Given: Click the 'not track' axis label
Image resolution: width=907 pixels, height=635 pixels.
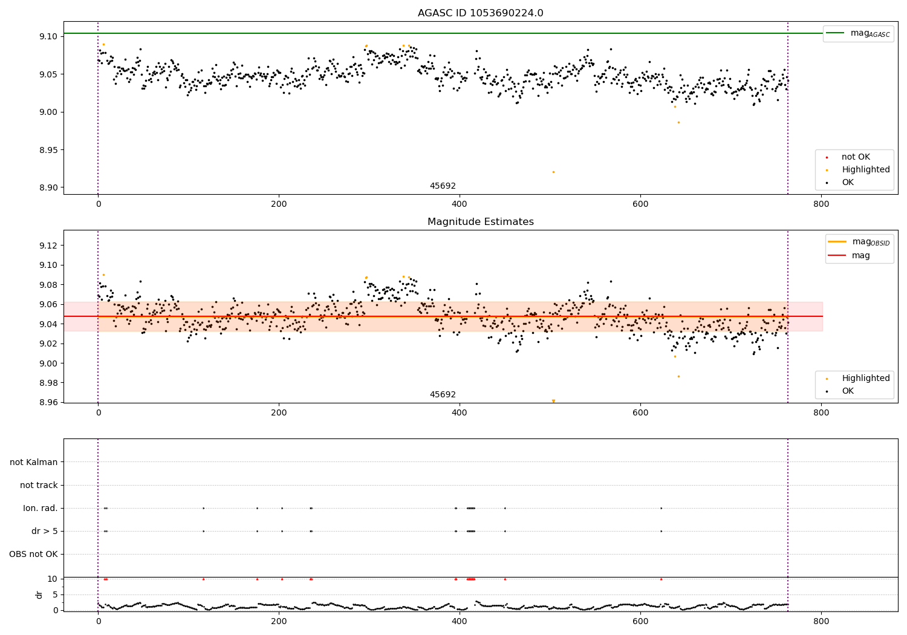Looking at the screenshot, I should (39, 485).
